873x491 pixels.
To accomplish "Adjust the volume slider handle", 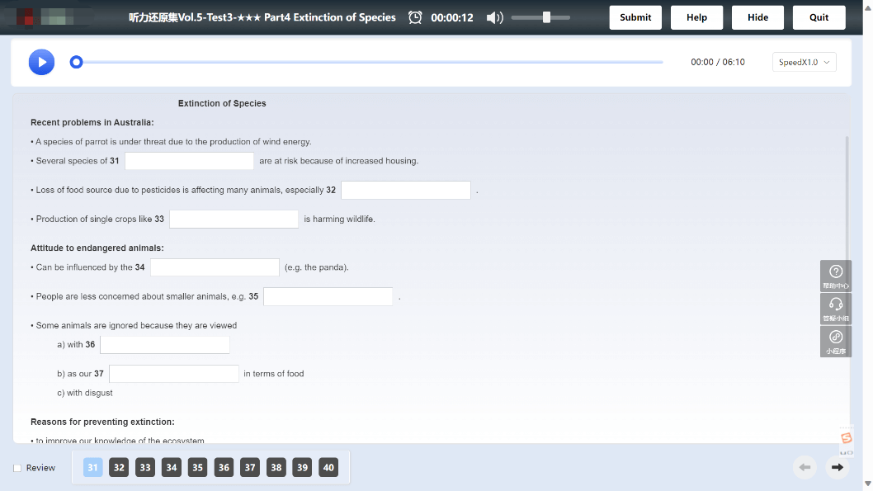I will coord(547,17).
